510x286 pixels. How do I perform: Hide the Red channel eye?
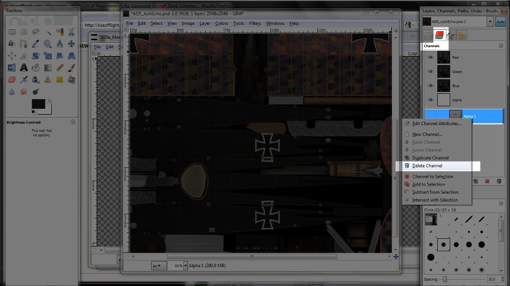[x=430, y=58]
